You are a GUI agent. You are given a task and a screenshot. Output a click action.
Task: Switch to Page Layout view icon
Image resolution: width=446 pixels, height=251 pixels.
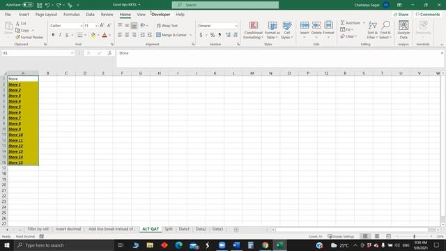click(x=377, y=236)
